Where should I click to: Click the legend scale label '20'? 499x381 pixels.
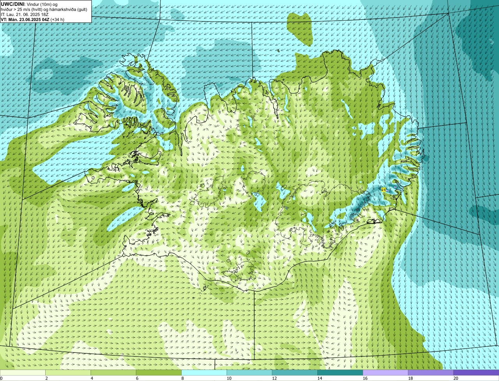tap(455, 378)
